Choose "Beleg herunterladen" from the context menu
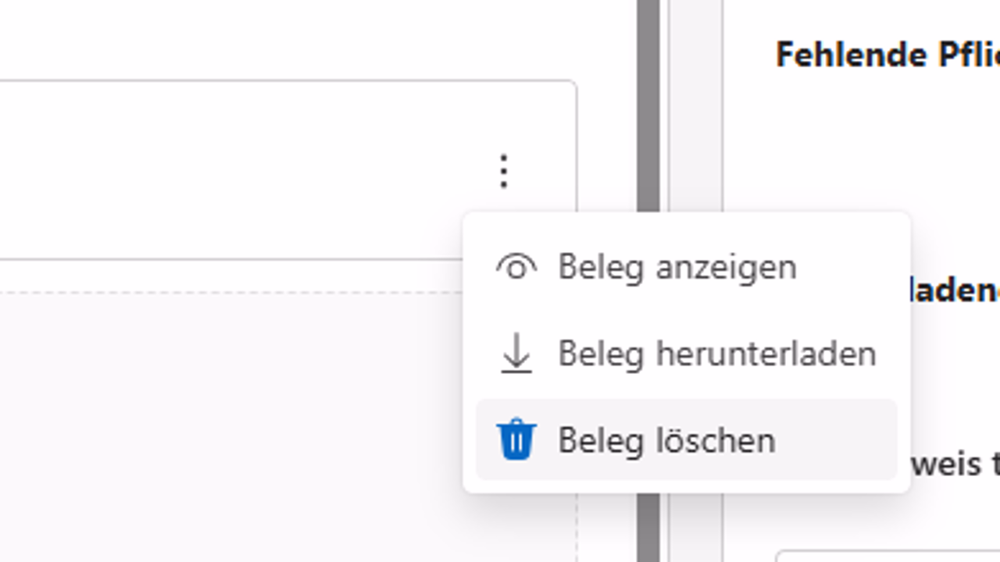Screen dimensions: 1000x562 [x=716, y=354]
